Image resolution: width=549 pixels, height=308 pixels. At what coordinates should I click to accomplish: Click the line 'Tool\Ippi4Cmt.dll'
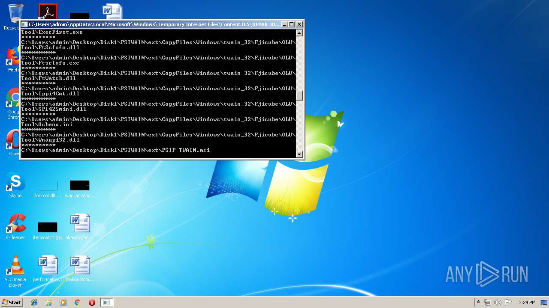click(50, 94)
